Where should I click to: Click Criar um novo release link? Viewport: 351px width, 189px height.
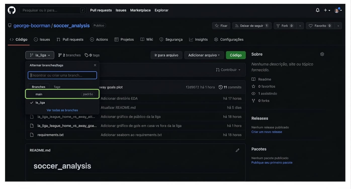click(267, 132)
